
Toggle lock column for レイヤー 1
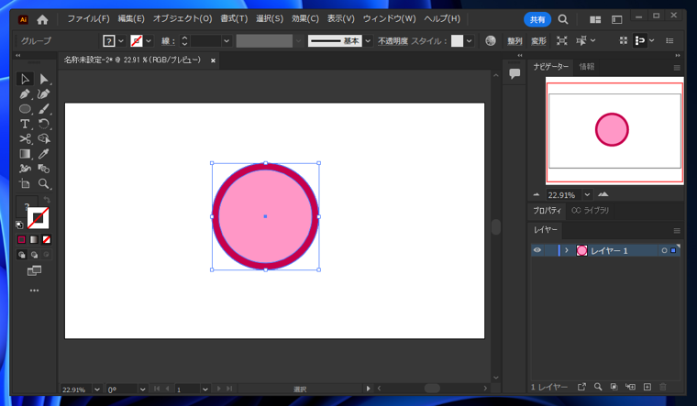point(550,250)
